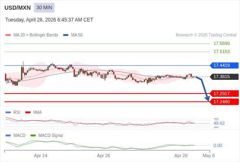Click the 30 MIN timeframe badge
This screenshot has width=240, height=162.
(x=44, y=8)
